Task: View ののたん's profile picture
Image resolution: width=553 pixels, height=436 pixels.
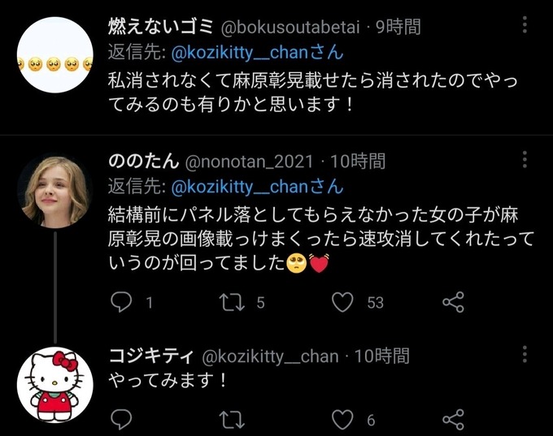Action: (55, 190)
